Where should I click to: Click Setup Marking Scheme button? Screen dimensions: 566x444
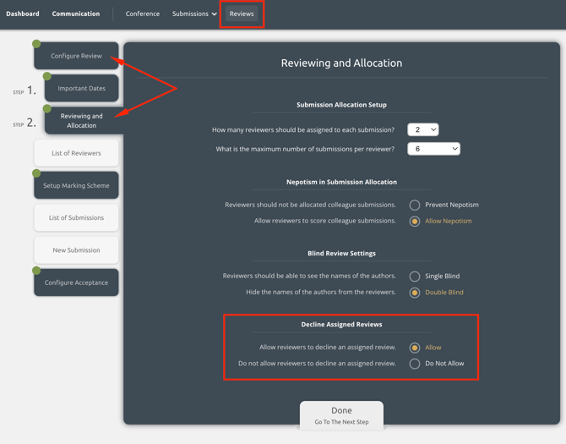(76, 185)
